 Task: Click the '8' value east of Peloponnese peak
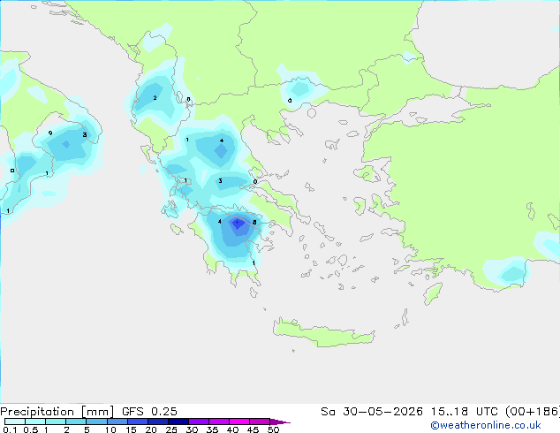254,222
